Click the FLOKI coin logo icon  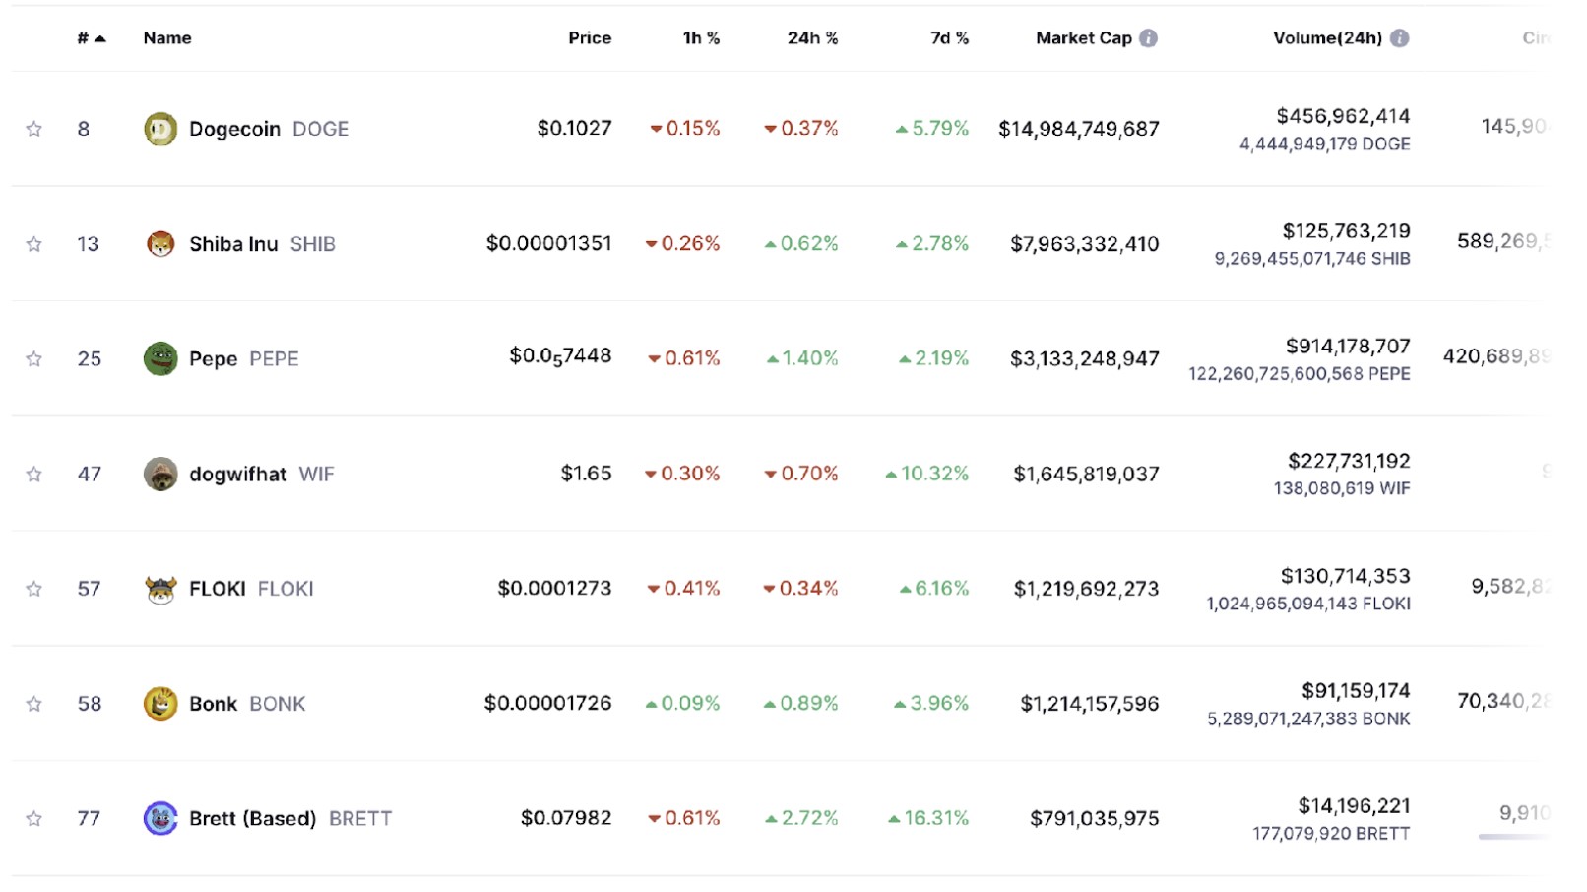[160, 589]
